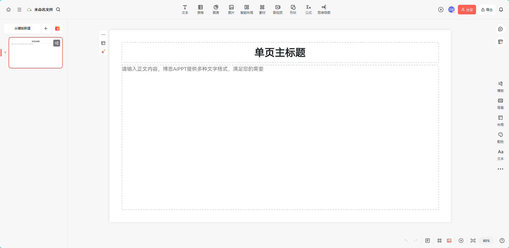
Task: Switch to grid view of slides
Action: point(439,241)
